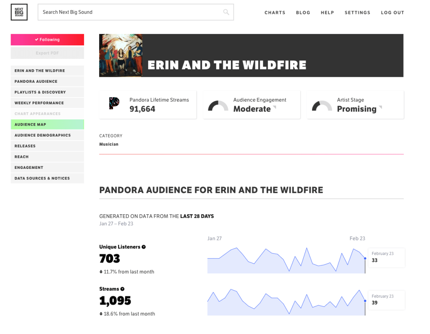Go to Settings in top navigation
Image resolution: width=430 pixels, height=334 pixels.
click(x=357, y=13)
